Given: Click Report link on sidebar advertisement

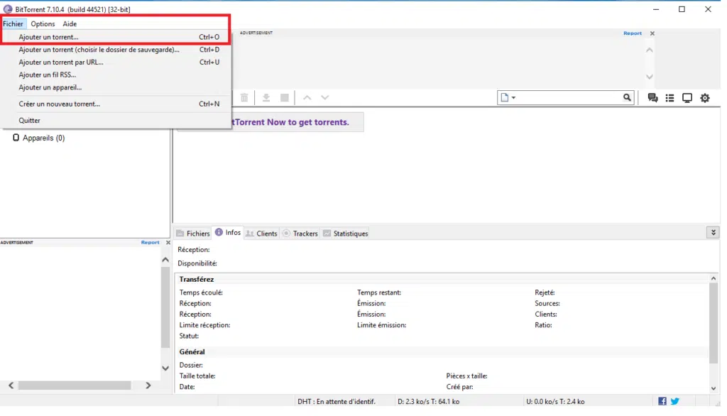Looking at the screenshot, I should [150, 243].
